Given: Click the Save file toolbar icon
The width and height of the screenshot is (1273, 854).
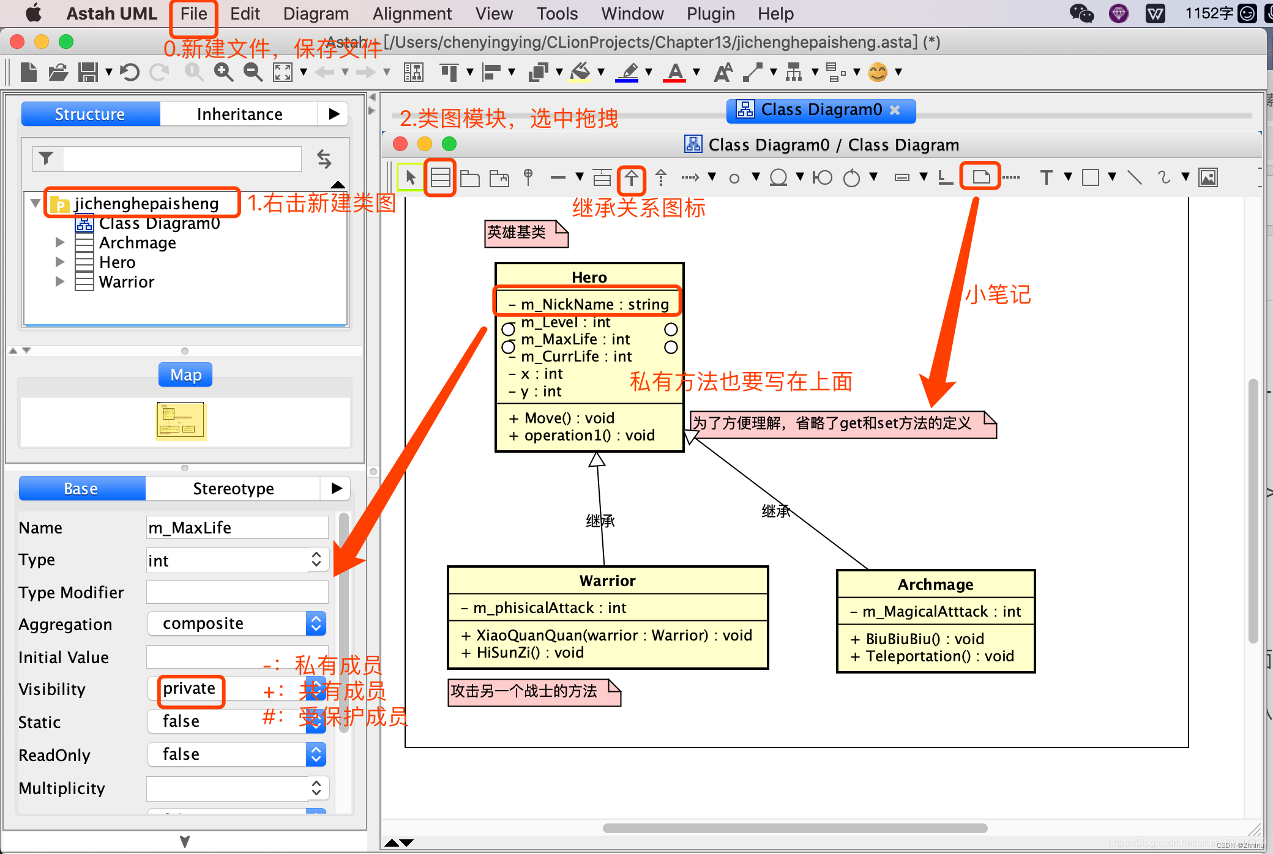Looking at the screenshot, I should click(x=88, y=72).
